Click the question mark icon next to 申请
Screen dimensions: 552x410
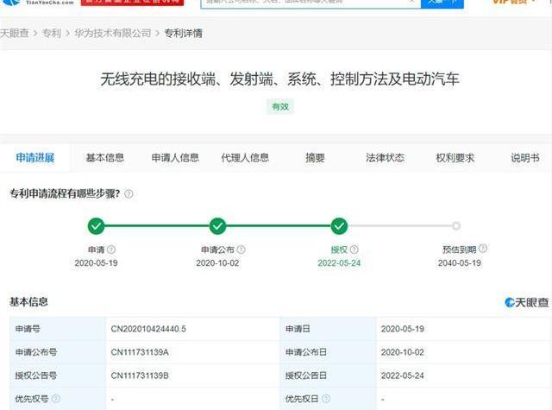click(x=110, y=249)
